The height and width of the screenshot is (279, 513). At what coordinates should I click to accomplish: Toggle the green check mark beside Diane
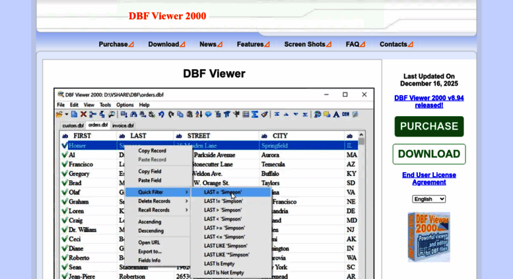65,248
